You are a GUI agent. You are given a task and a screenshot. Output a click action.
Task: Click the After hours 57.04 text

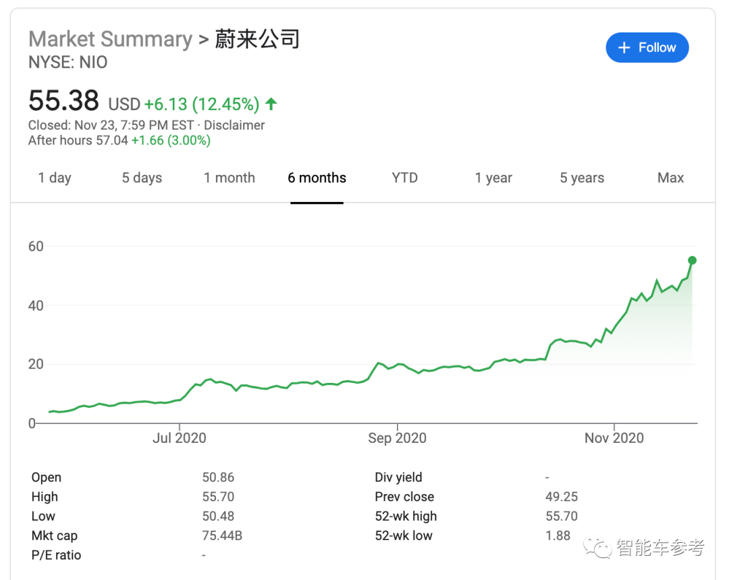[x=78, y=140]
